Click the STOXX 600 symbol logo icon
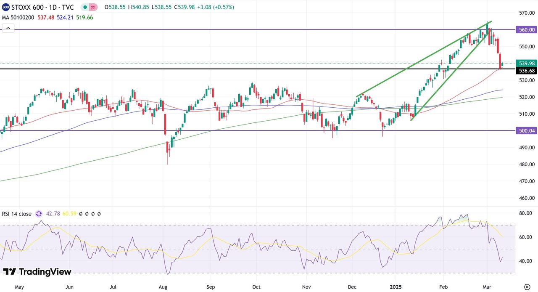 click(x=6, y=7)
